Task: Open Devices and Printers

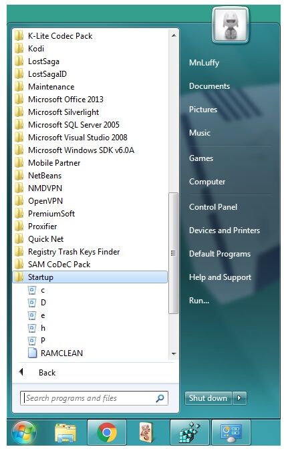Action: (225, 231)
